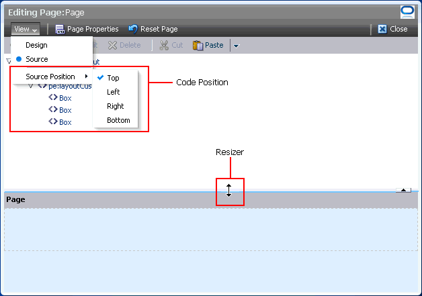The width and height of the screenshot is (422, 296).
Task: Choose Top source position
Action: [x=113, y=78]
